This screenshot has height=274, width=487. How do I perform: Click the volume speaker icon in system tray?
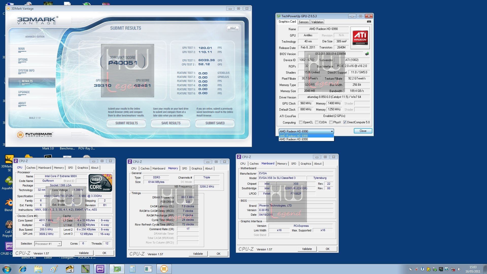point(459,269)
